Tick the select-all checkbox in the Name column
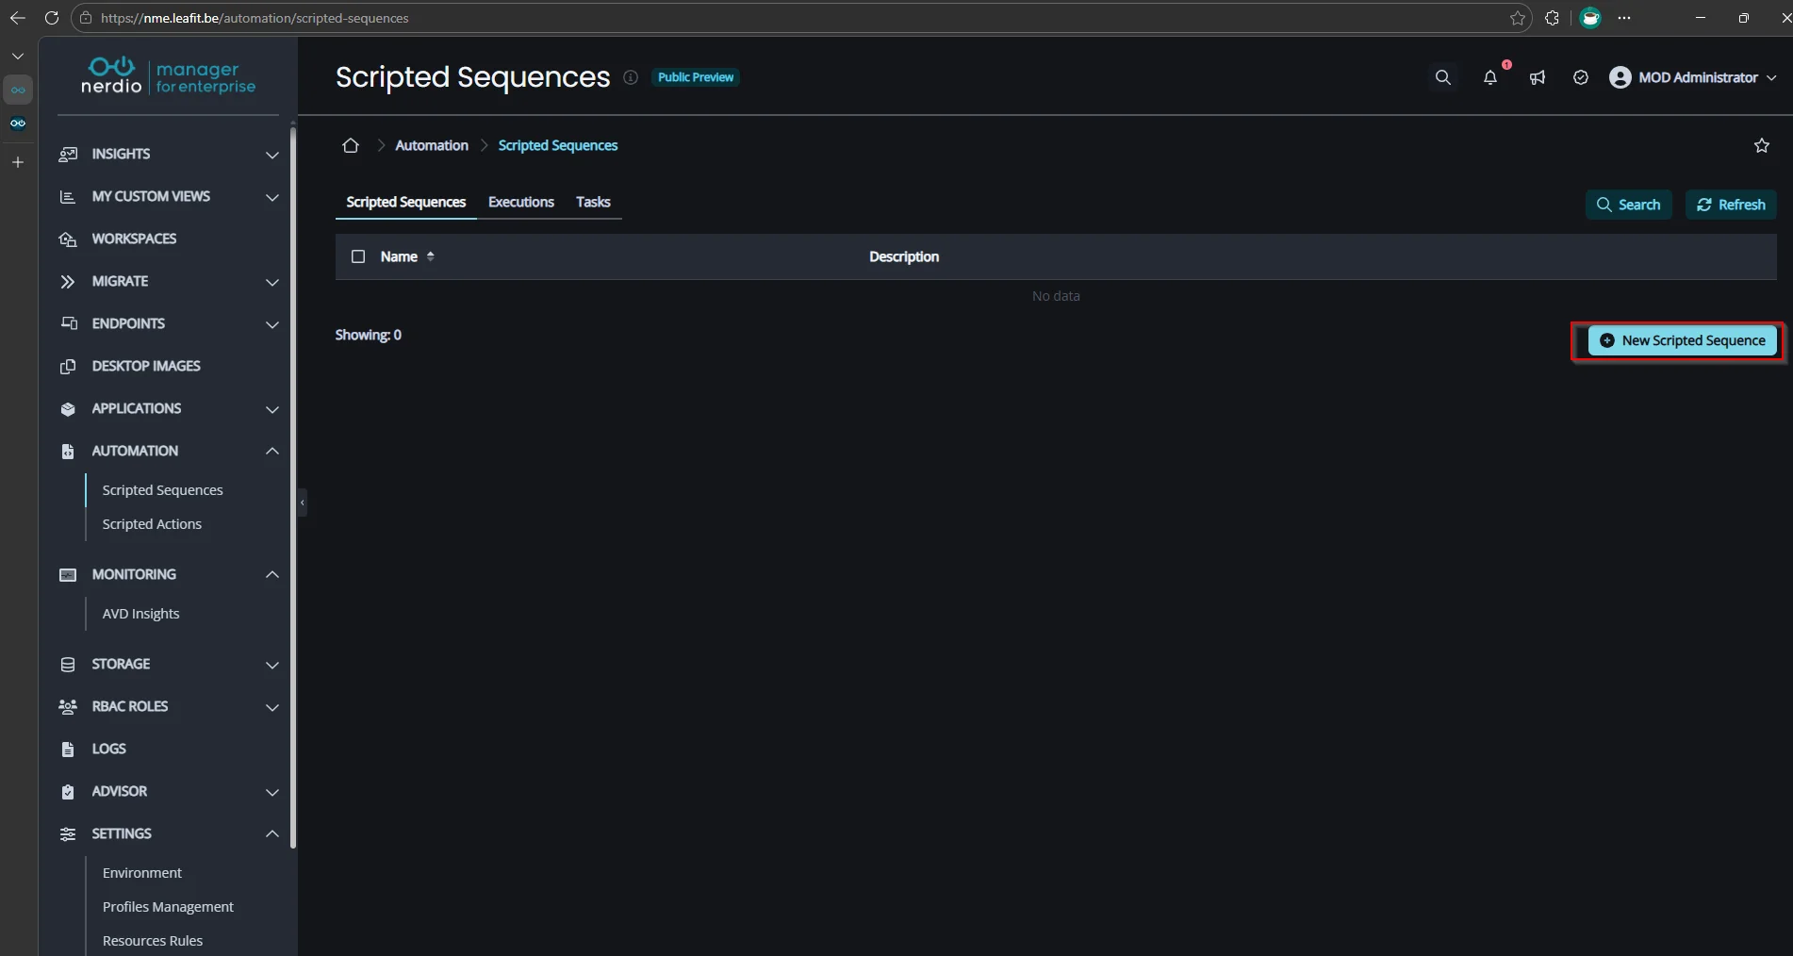Viewport: 1793px width, 956px height. [358, 256]
